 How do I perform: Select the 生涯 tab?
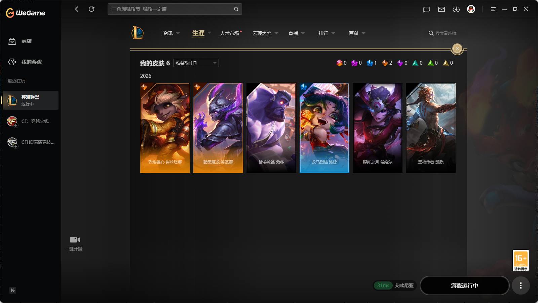click(x=198, y=33)
